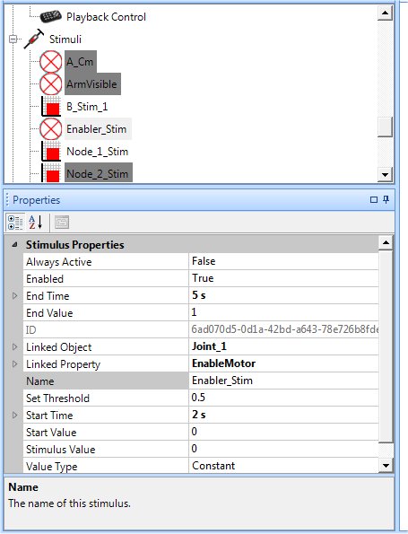Click the disabled icon beside A_Cm
Viewport: 408px width, 534px height.
click(51, 62)
